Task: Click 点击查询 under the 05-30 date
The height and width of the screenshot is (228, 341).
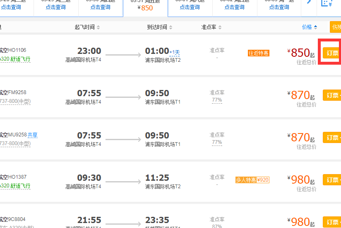Action: point(100,7)
